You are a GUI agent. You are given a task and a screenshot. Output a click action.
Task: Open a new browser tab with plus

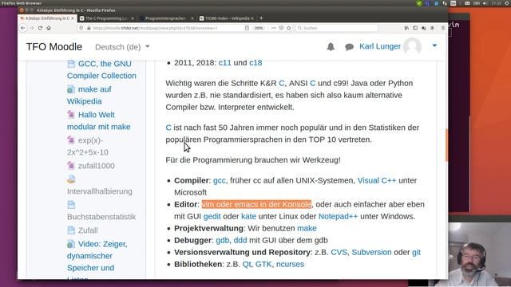pyautogui.click(x=261, y=18)
